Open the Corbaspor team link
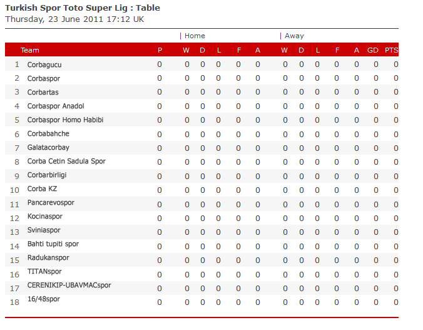The image size is (423, 330). (x=44, y=78)
